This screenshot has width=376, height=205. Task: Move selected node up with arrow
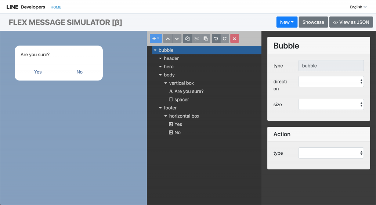[167, 39]
